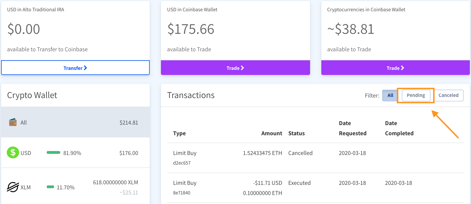Click the Executed status cell
The height and width of the screenshot is (204, 471).
tap(299, 183)
